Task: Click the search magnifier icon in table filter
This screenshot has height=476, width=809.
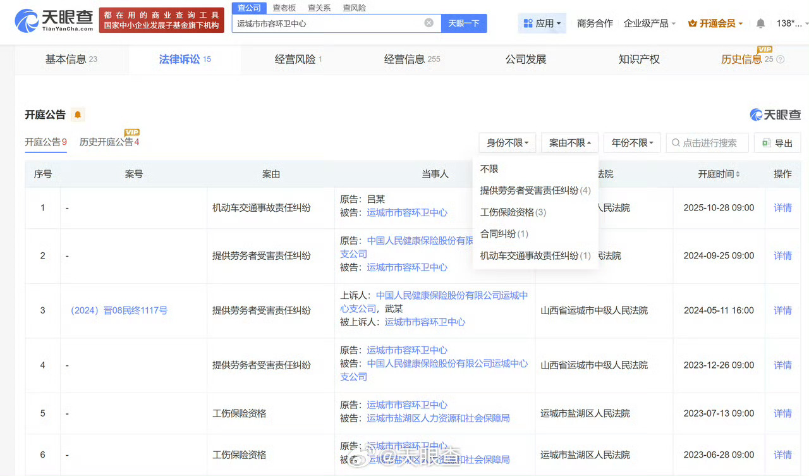Action: 676,143
